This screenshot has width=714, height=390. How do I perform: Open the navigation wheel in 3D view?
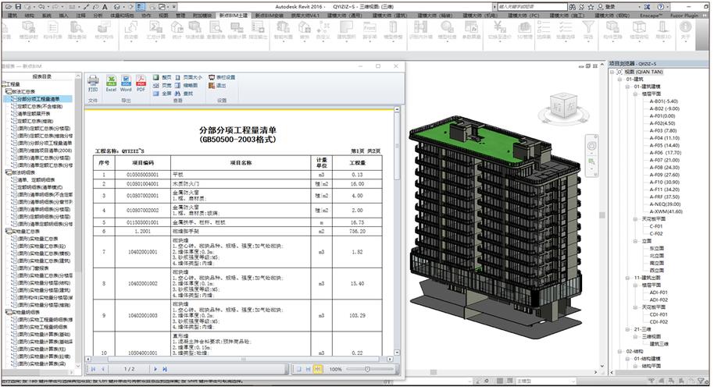[591, 146]
